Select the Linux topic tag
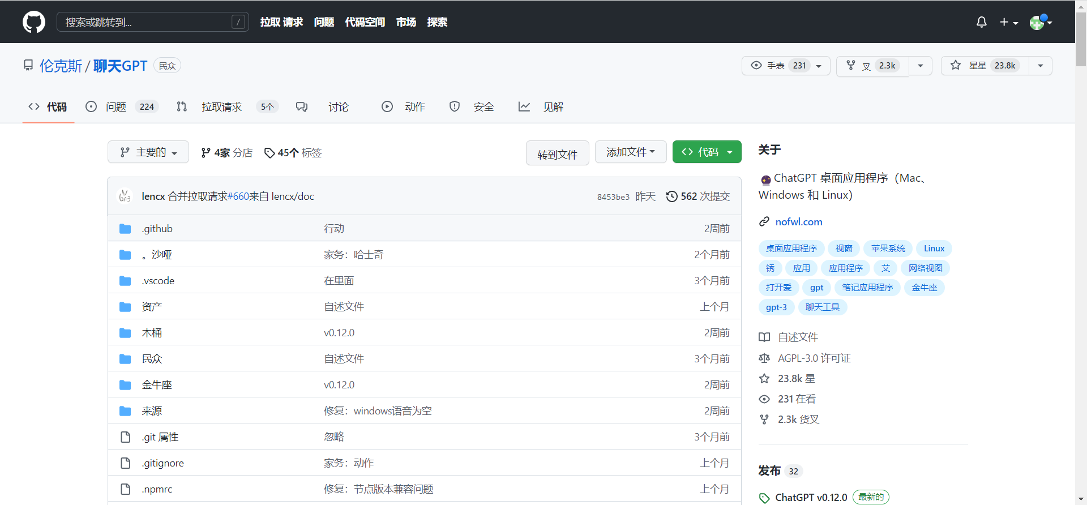 pyautogui.click(x=934, y=249)
